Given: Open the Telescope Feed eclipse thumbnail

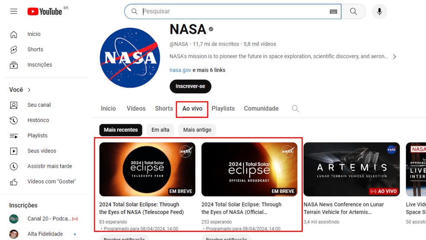Looking at the screenshot, I should pos(147,169).
